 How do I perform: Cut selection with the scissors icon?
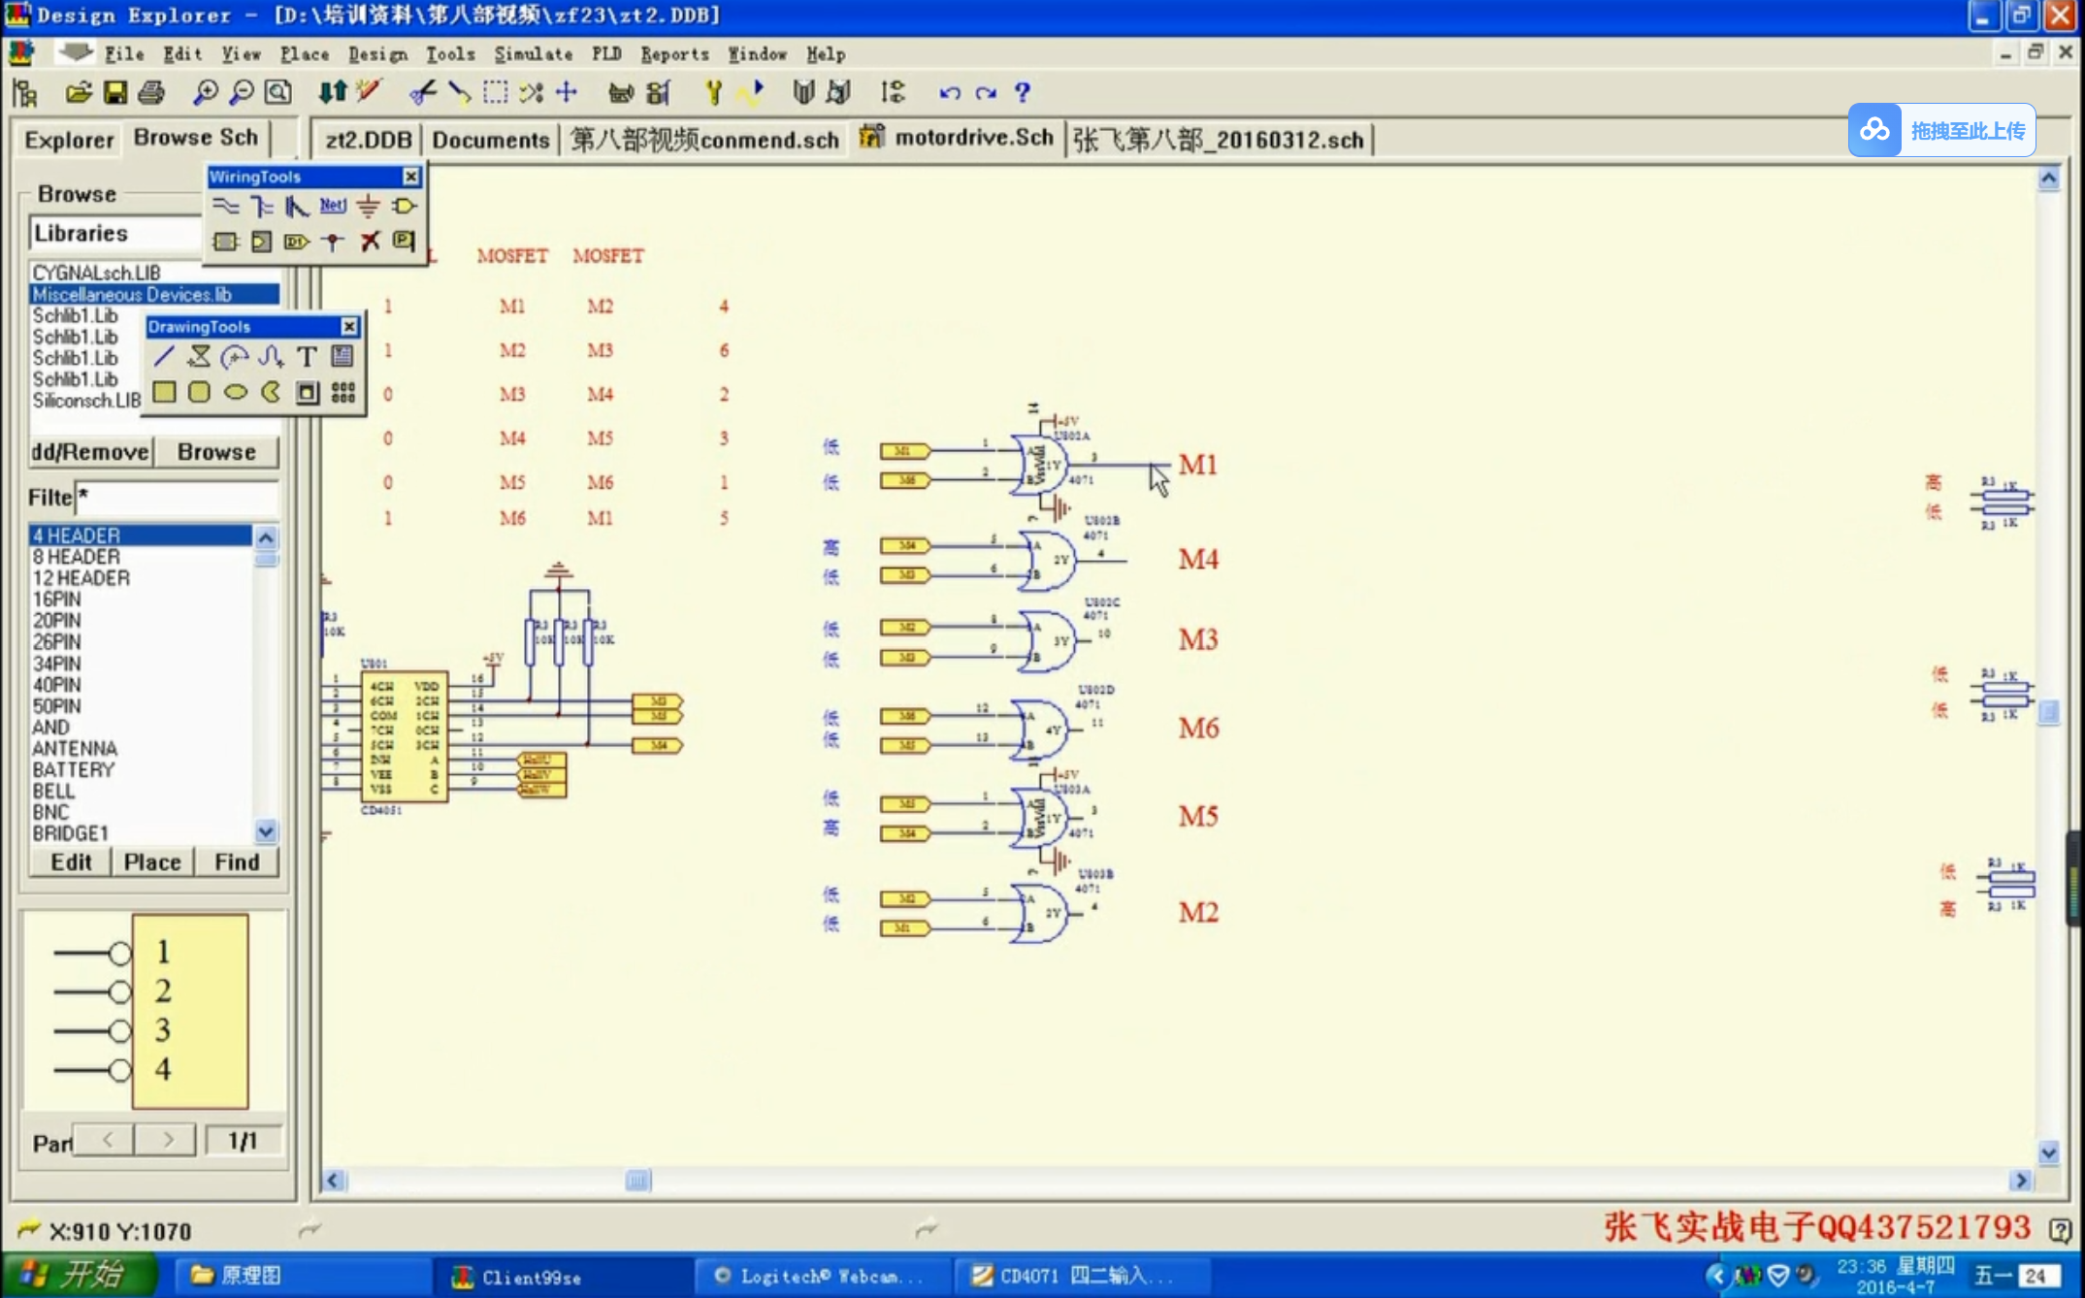tap(422, 93)
